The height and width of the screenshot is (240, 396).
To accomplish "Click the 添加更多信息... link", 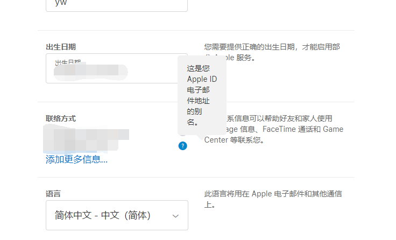I will tap(76, 159).
